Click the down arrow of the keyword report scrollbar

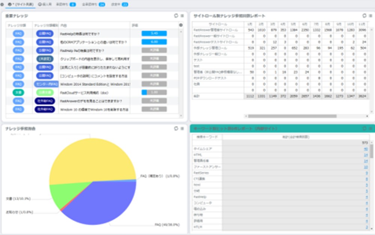(x=371, y=229)
